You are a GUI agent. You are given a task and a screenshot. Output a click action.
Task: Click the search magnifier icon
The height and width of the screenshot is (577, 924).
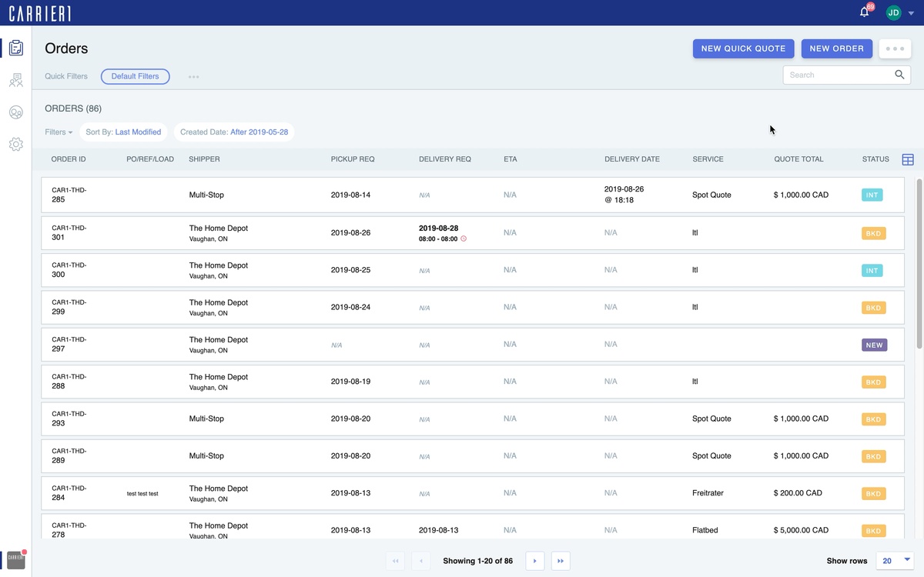point(899,75)
